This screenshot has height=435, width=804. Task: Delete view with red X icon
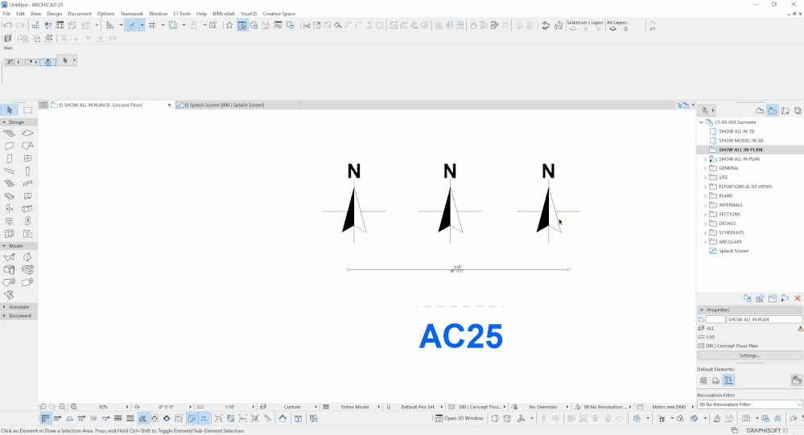798,298
